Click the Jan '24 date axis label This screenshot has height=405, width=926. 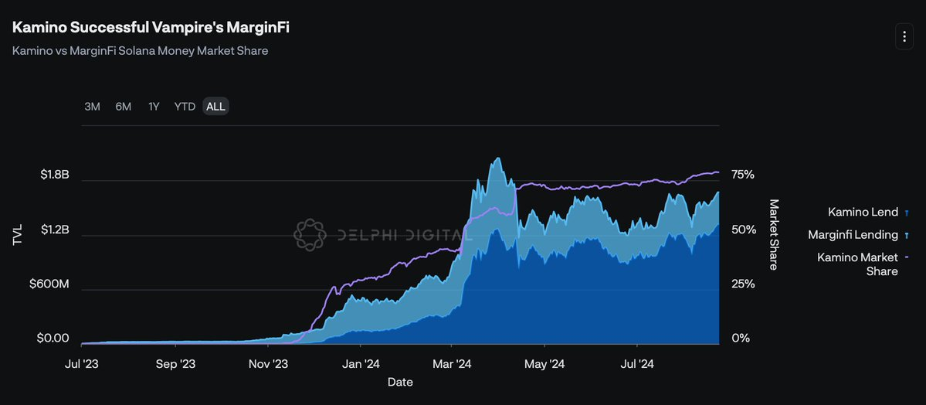361,363
